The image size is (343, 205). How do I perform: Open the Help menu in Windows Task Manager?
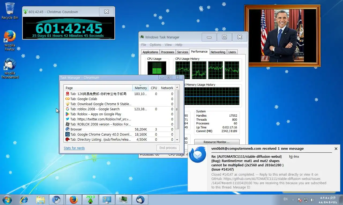click(x=179, y=45)
